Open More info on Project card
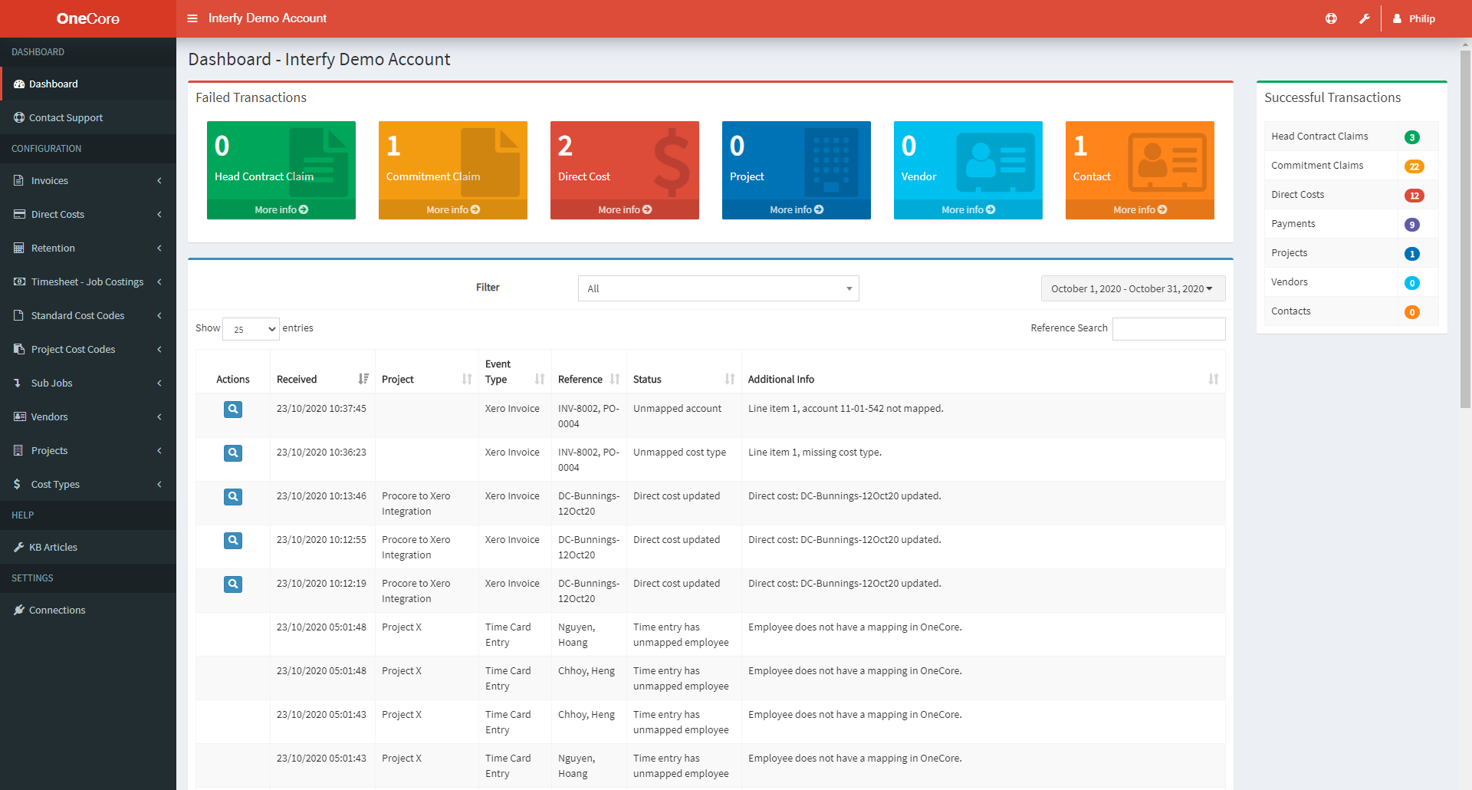This screenshot has height=790, width=1472. [797, 209]
